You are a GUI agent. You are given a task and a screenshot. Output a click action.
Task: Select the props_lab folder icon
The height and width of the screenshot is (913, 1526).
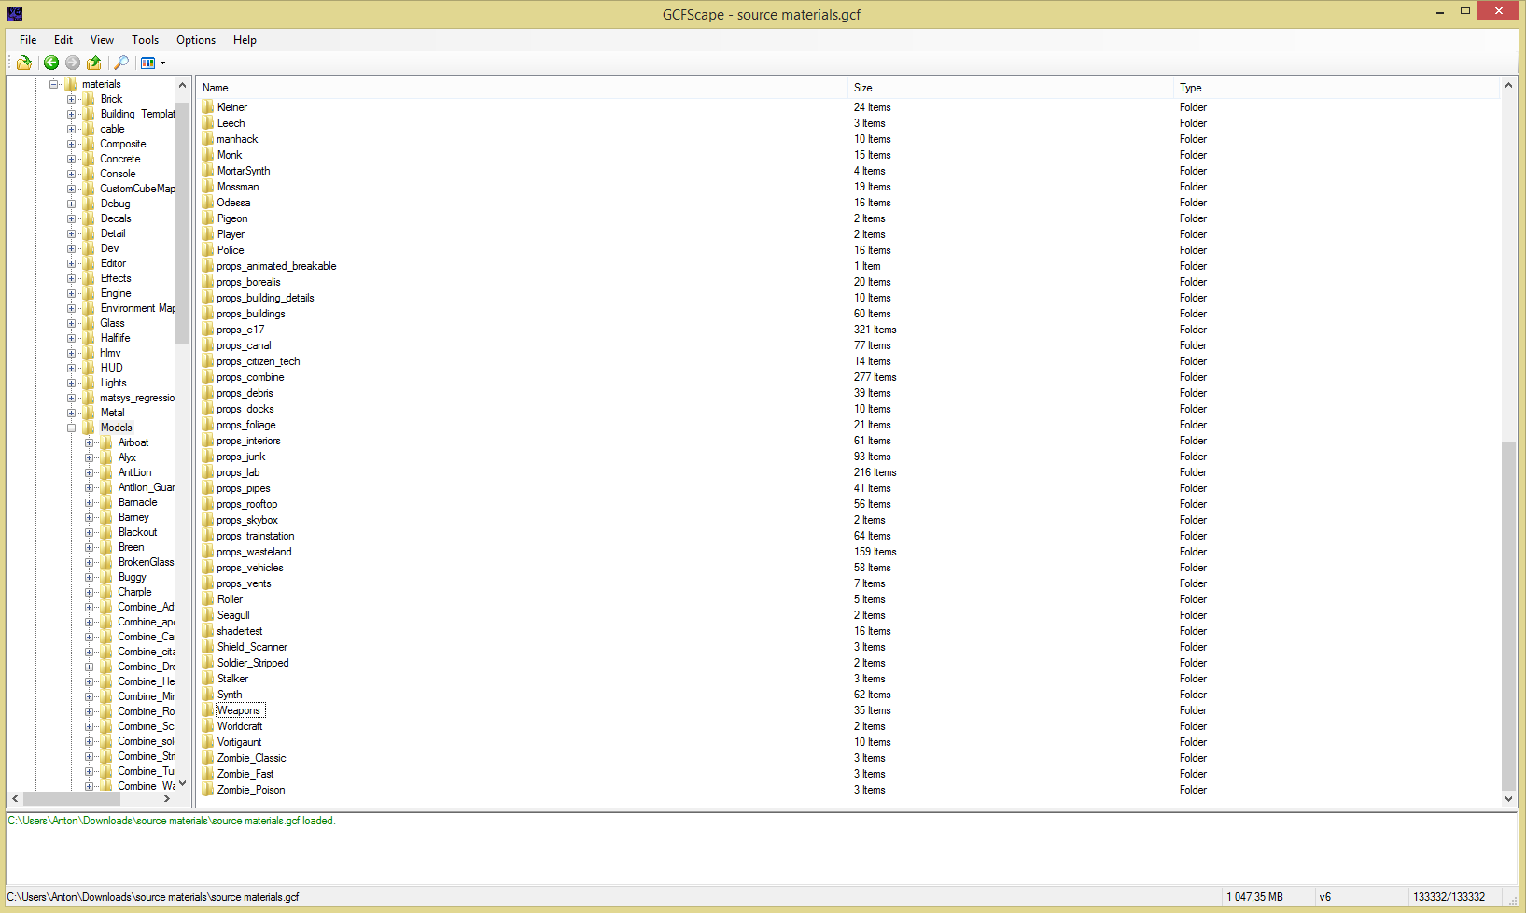[x=208, y=472]
